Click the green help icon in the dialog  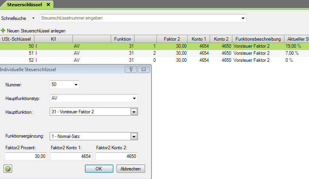point(8,169)
